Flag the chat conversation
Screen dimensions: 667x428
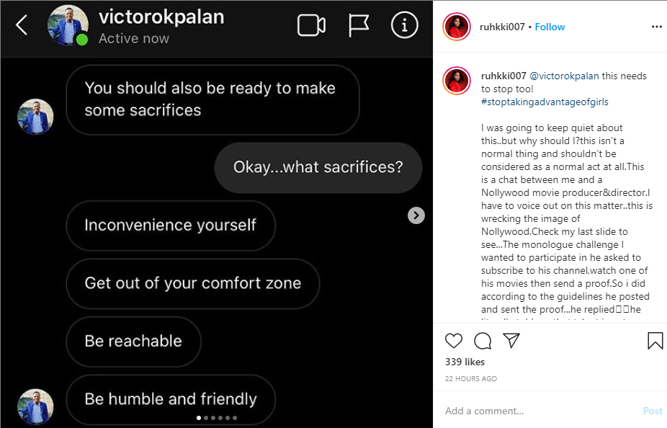[359, 26]
